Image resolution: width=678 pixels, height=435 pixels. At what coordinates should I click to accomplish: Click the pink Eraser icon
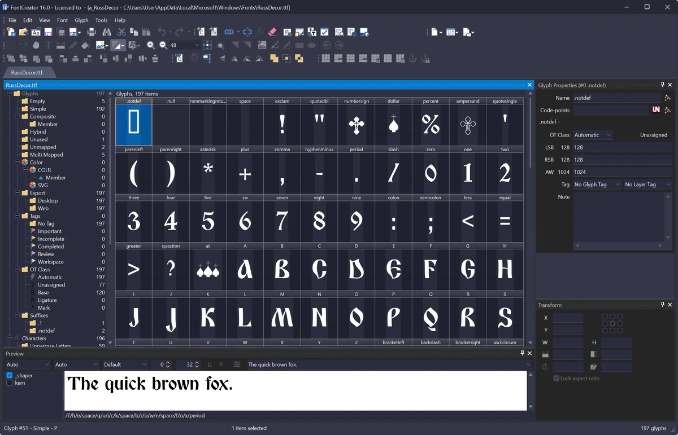tap(272, 32)
